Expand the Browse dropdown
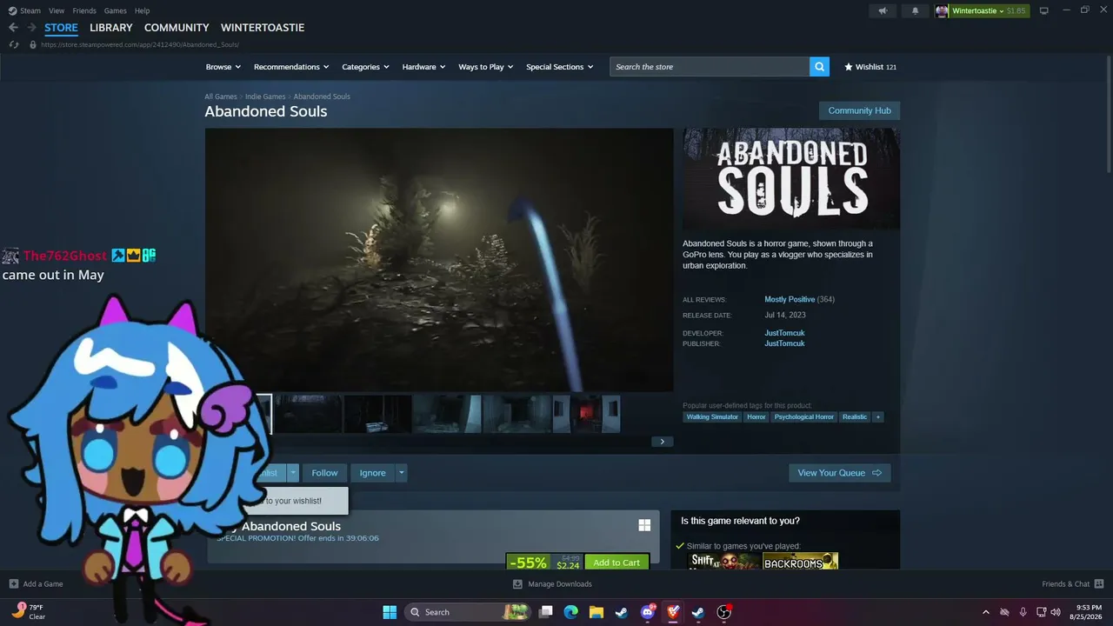1113x626 pixels. 223,67
